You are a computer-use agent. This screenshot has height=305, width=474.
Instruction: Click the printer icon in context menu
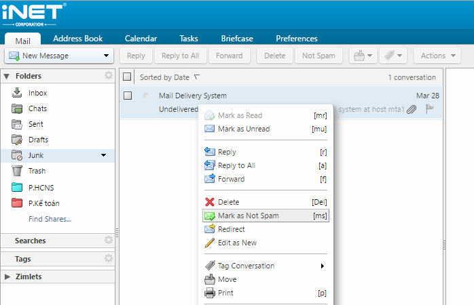[209, 293]
